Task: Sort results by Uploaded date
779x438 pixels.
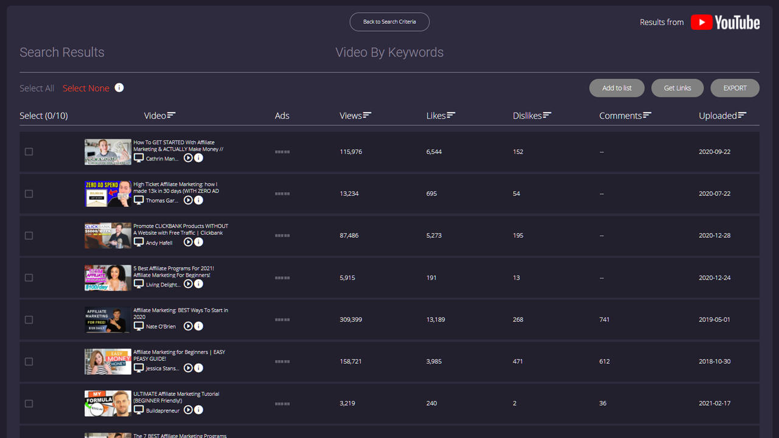Action: pyautogui.click(x=722, y=116)
